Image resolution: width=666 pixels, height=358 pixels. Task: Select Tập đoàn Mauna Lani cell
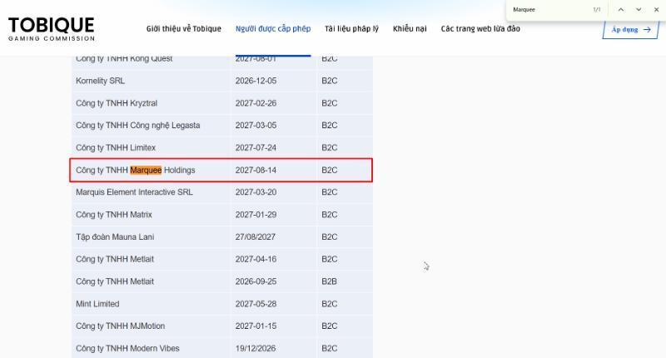(x=115, y=237)
